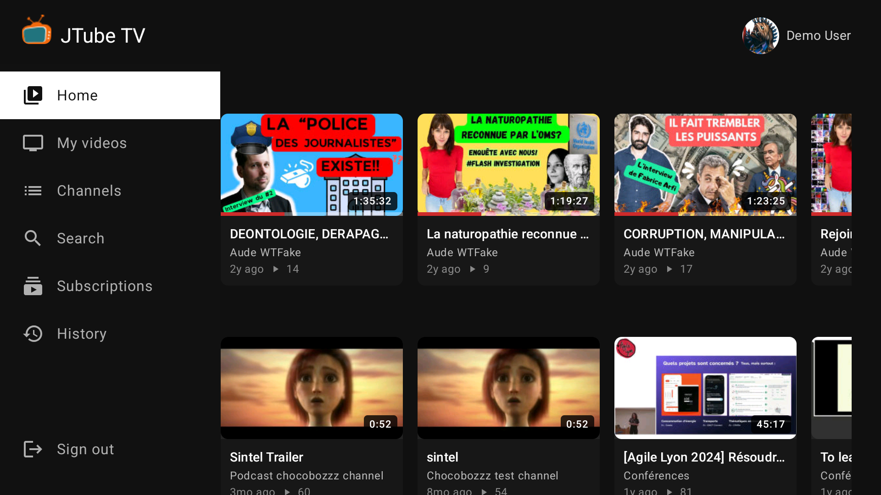The height and width of the screenshot is (495, 881).
Task: Click the JTube TV logo icon
Action: (x=37, y=30)
